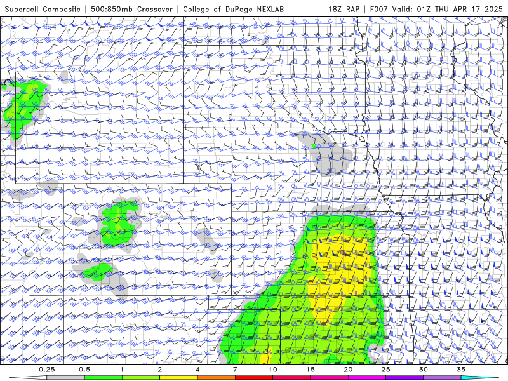Select the swatch between 20 and 25
The image size is (508, 381).
[367, 378]
